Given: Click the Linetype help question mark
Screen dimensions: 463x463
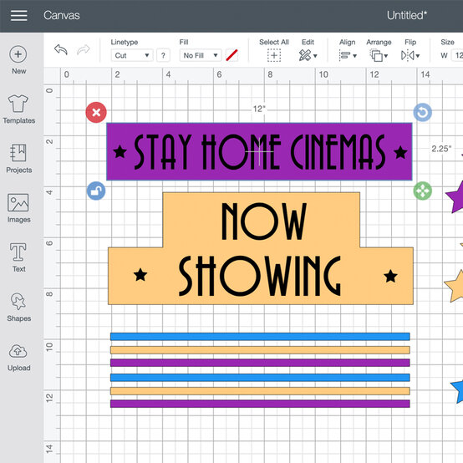Looking at the screenshot, I should [163, 55].
